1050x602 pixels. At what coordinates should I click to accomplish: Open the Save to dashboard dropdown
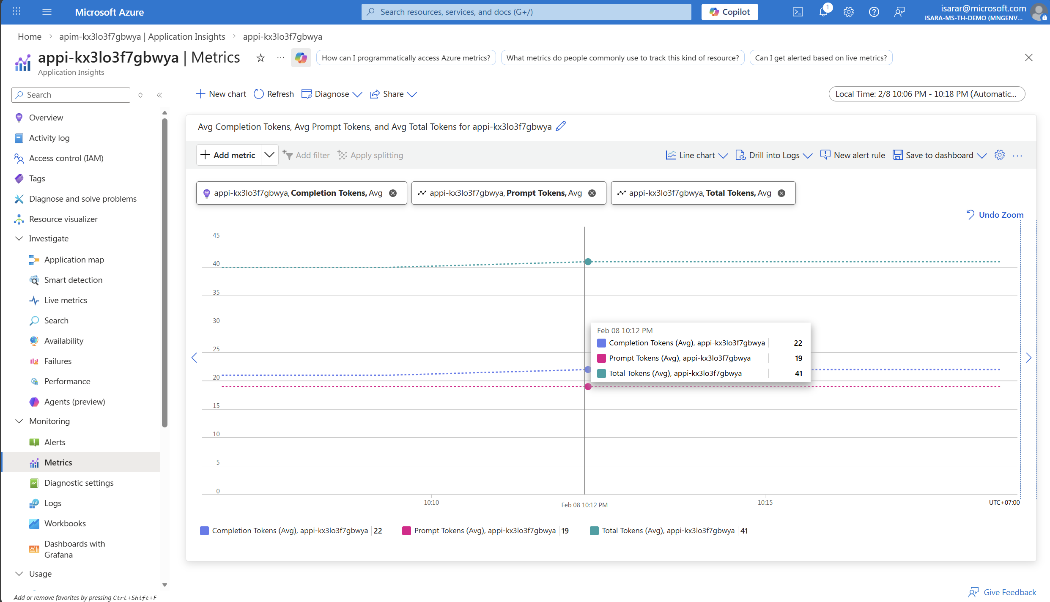pyautogui.click(x=940, y=155)
